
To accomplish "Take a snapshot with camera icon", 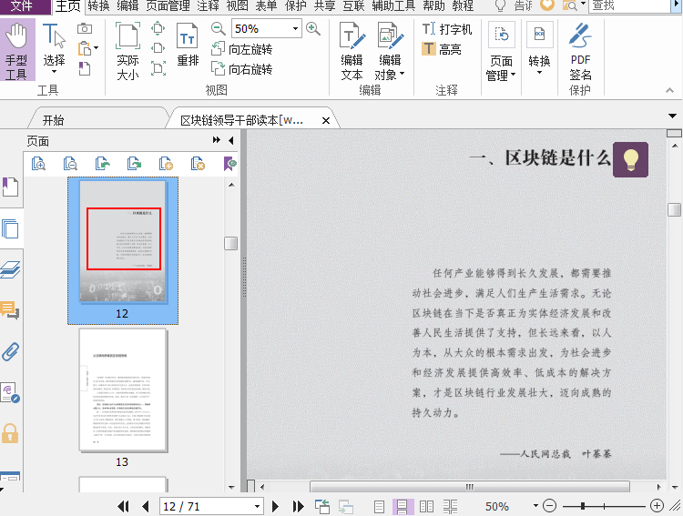I will coord(85,29).
